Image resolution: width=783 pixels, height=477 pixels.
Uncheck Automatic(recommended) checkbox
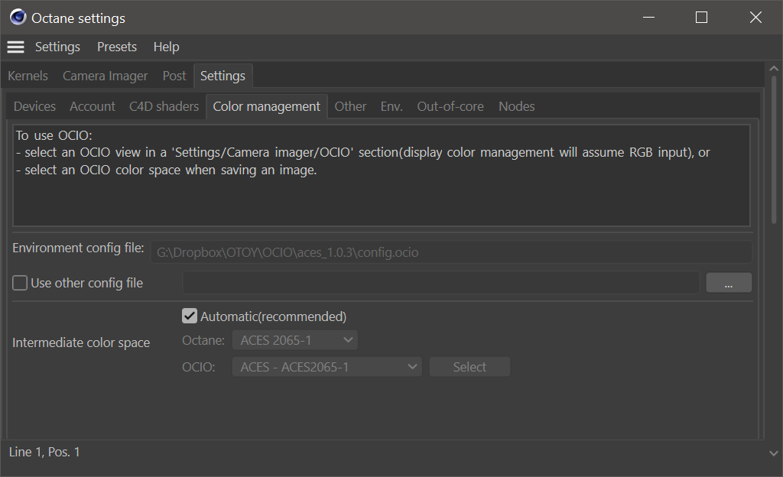190,316
